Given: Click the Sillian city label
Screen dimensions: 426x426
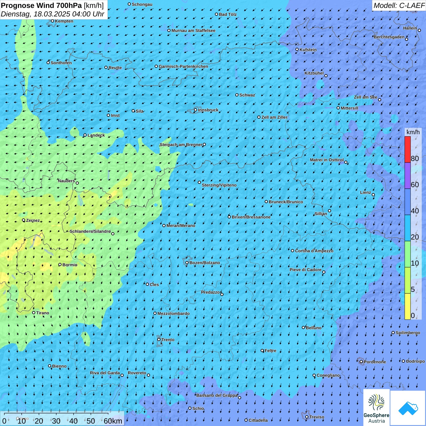Looking at the screenshot, I should click(x=321, y=214).
